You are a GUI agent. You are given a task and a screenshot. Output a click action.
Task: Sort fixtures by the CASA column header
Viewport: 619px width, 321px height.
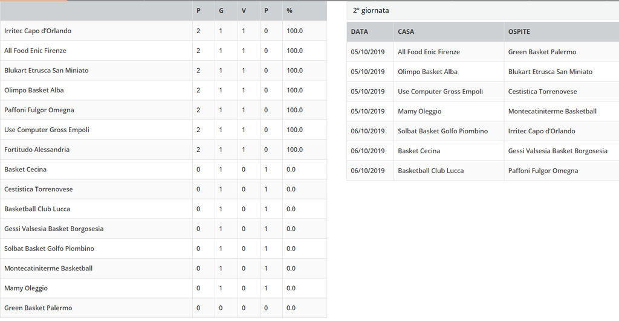pos(406,32)
